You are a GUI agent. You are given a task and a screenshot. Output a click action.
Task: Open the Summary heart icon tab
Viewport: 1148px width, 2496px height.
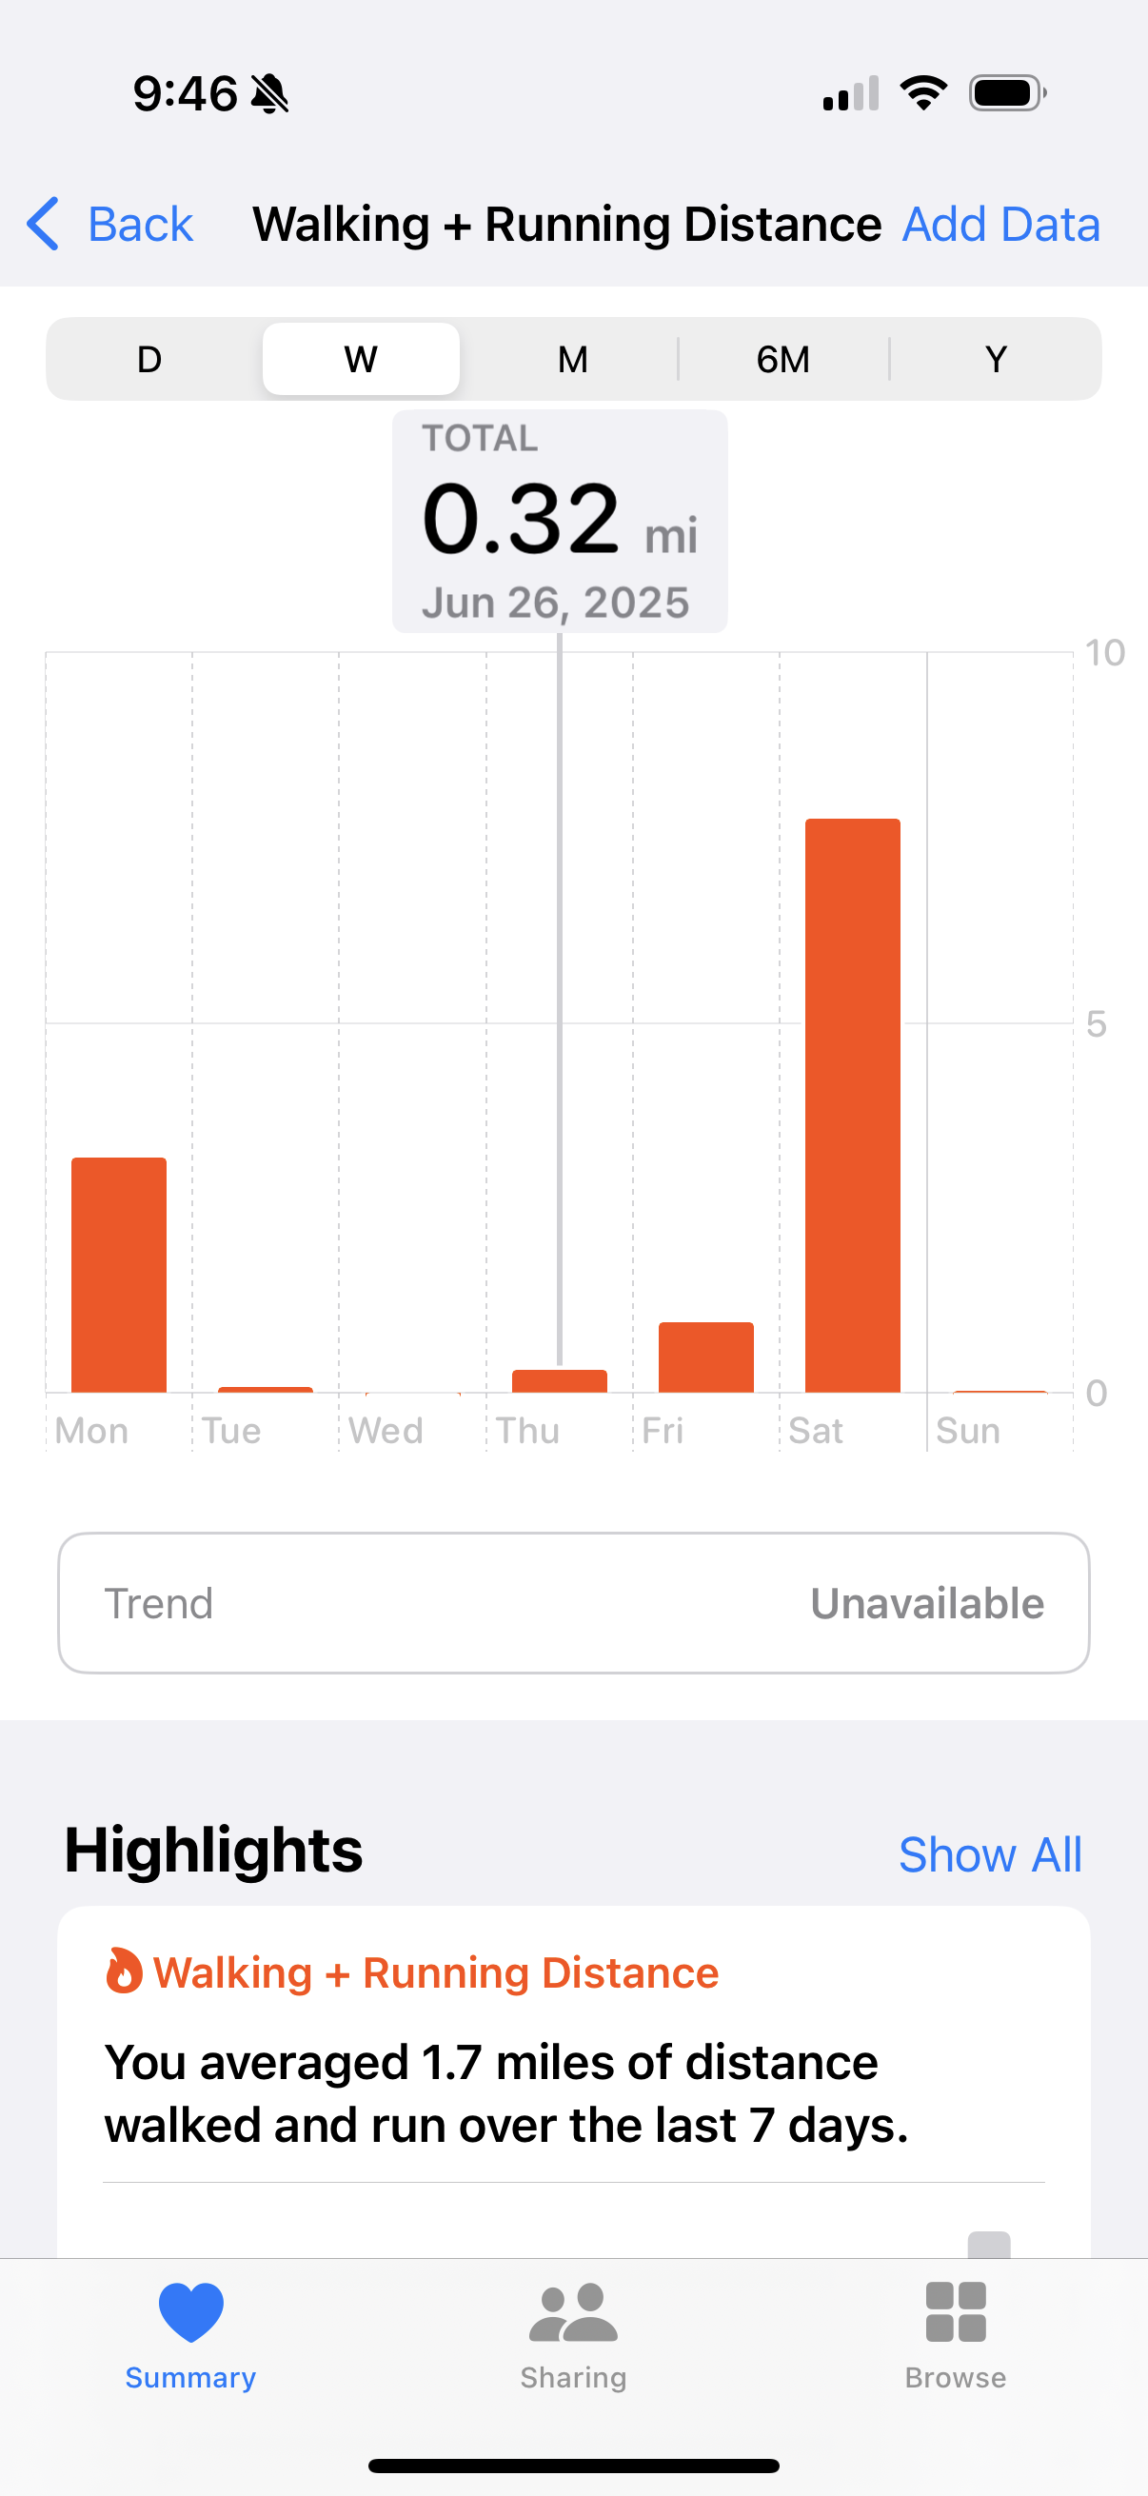coord(190,2312)
